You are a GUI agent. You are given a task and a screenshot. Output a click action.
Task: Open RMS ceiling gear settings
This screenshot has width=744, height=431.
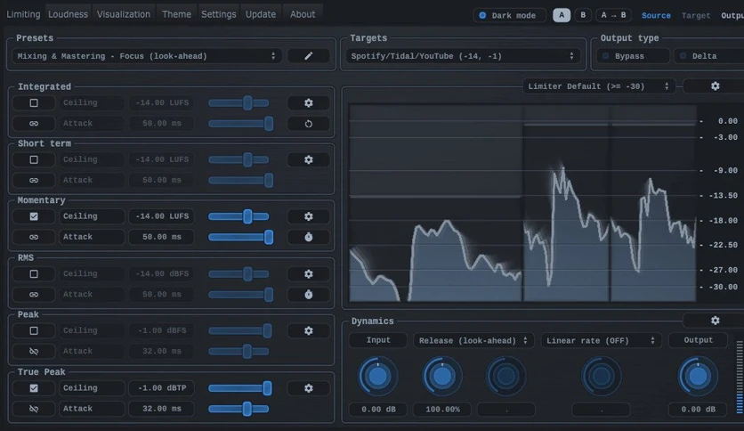click(x=309, y=274)
